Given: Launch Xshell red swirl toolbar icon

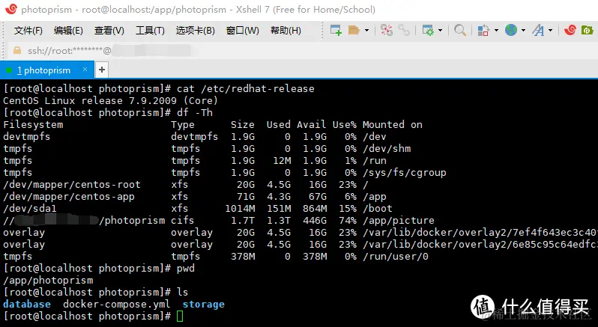Looking at the screenshot, I should [x=570, y=30].
